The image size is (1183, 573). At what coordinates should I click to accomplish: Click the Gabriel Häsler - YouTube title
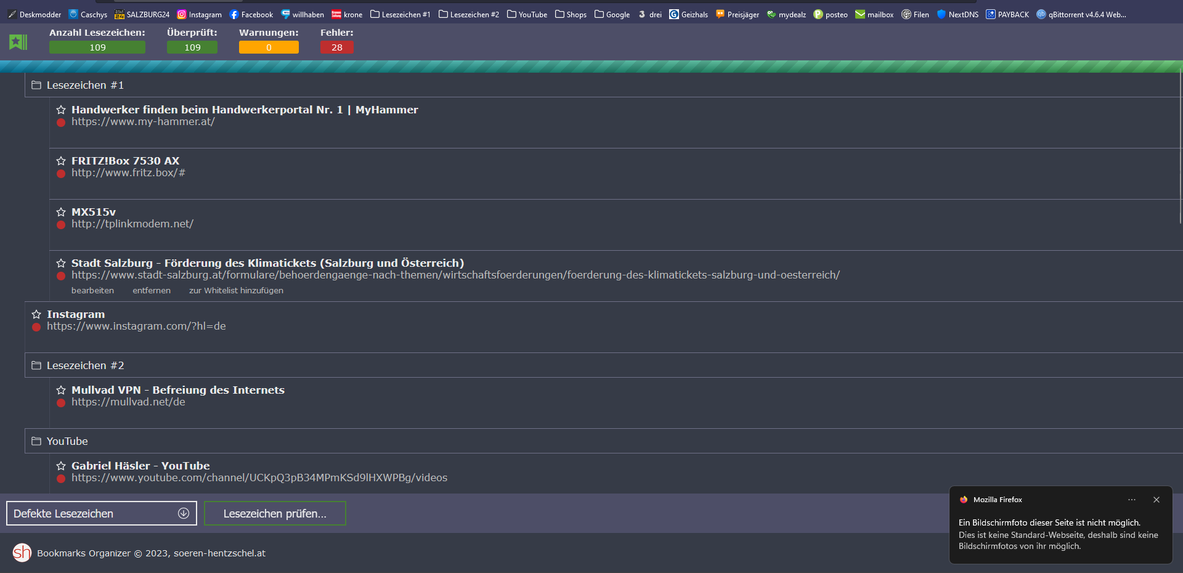click(140, 466)
